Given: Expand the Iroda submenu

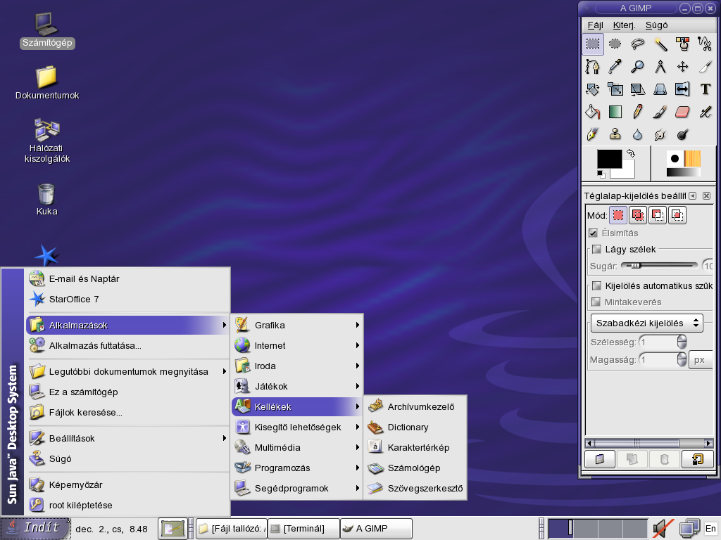Looking at the screenshot, I should coord(297,366).
